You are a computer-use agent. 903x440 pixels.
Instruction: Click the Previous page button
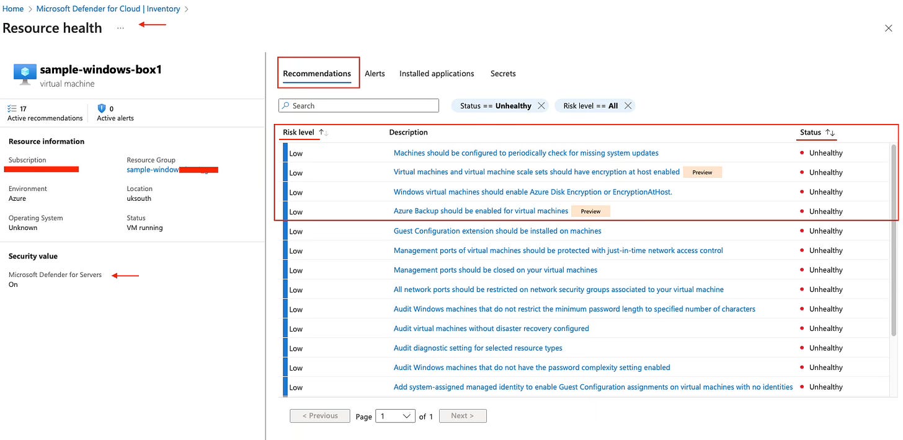320,416
